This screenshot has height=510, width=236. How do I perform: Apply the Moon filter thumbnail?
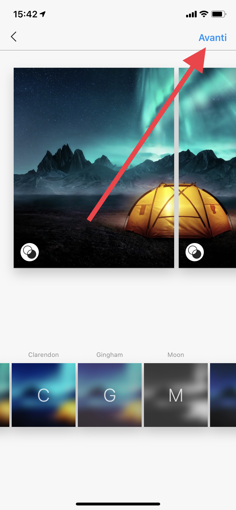click(176, 395)
